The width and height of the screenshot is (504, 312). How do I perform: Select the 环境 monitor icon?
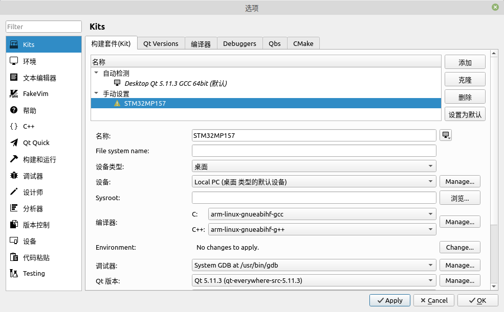click(14, 61)
